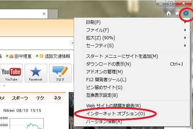Click the second carousel pagination dot
Screen dimensions: 193x129
pos(4,86)
